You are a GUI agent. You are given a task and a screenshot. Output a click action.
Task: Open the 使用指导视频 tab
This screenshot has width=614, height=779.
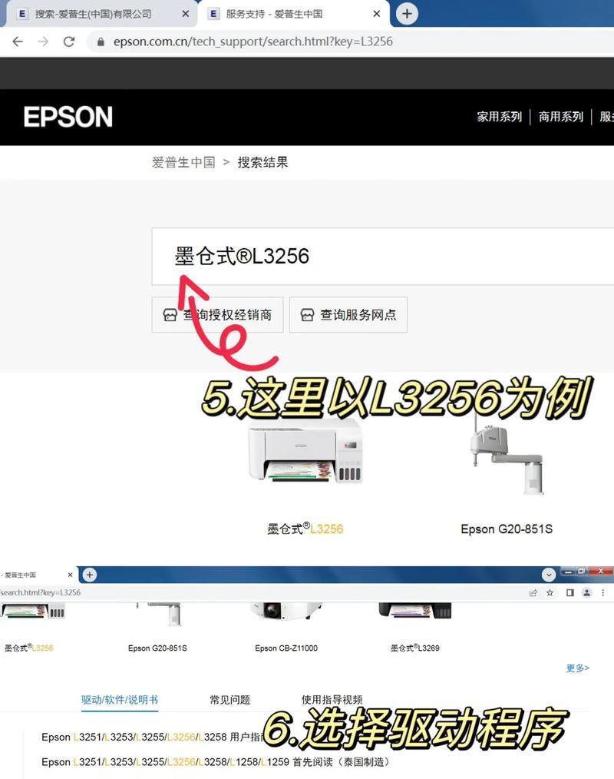332,700
